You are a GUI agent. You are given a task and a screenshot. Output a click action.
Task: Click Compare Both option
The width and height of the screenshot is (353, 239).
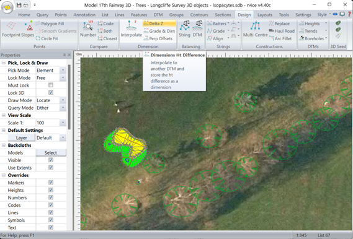(x=105, y=31)
